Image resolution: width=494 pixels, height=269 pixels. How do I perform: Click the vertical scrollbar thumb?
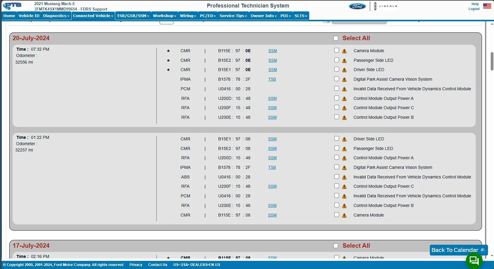click(492, 61)
